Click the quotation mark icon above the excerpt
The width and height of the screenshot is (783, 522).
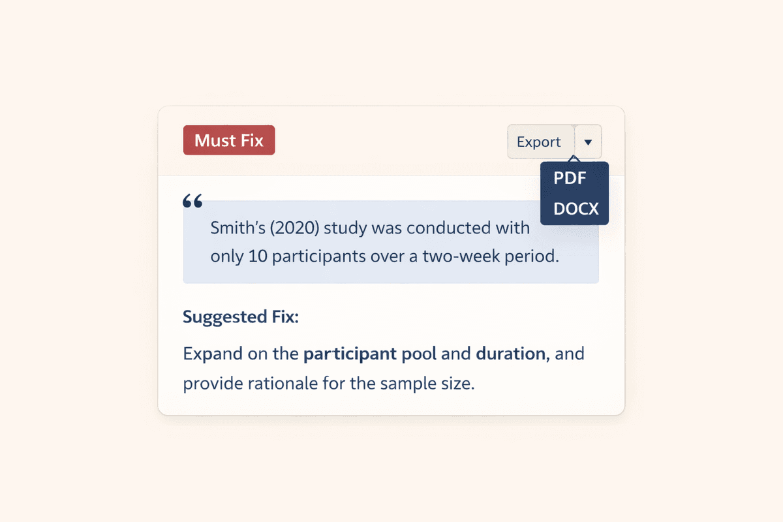coord(193,202)
